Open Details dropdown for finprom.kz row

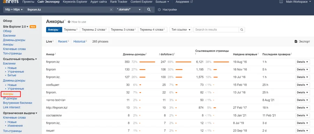pos(302,62)
